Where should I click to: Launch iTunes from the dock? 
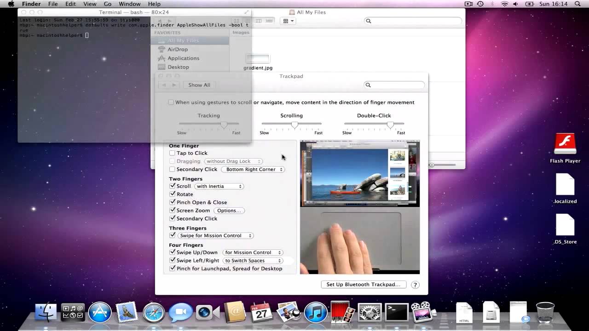point(315,313)
